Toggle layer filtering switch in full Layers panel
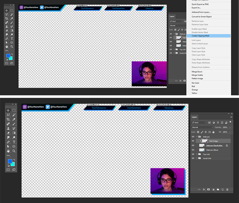The height and width of the screenshot is (203, 239). 230,122
